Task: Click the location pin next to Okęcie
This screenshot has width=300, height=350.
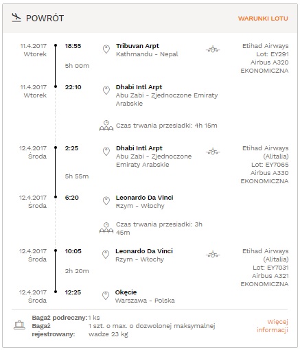Action: point(106,296)
